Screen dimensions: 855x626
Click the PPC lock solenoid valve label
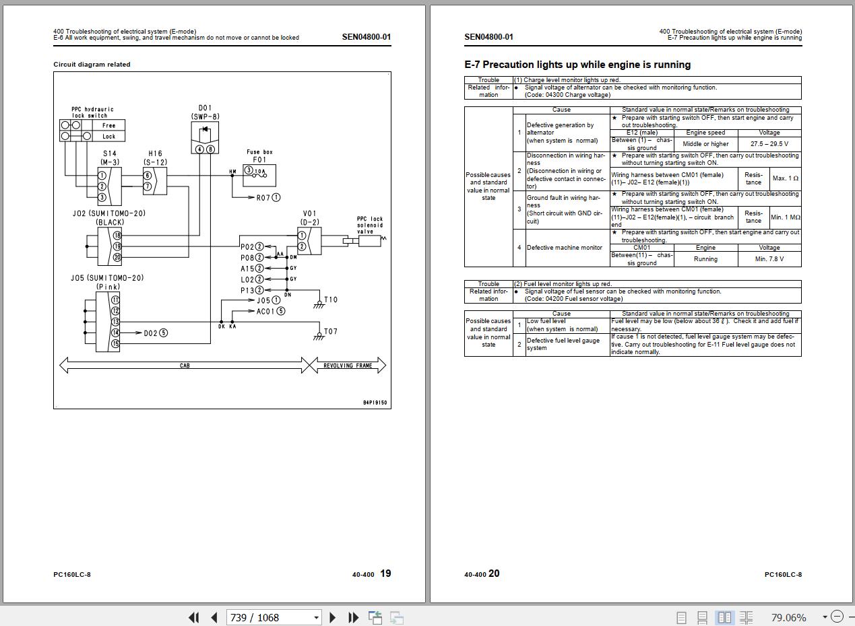pyautogui.click(x=370, y=225)
